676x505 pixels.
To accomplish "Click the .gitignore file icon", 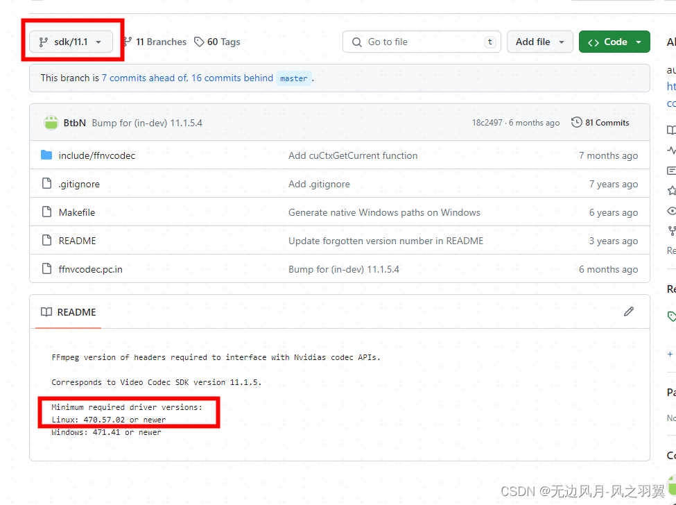I will click(46, 184).
